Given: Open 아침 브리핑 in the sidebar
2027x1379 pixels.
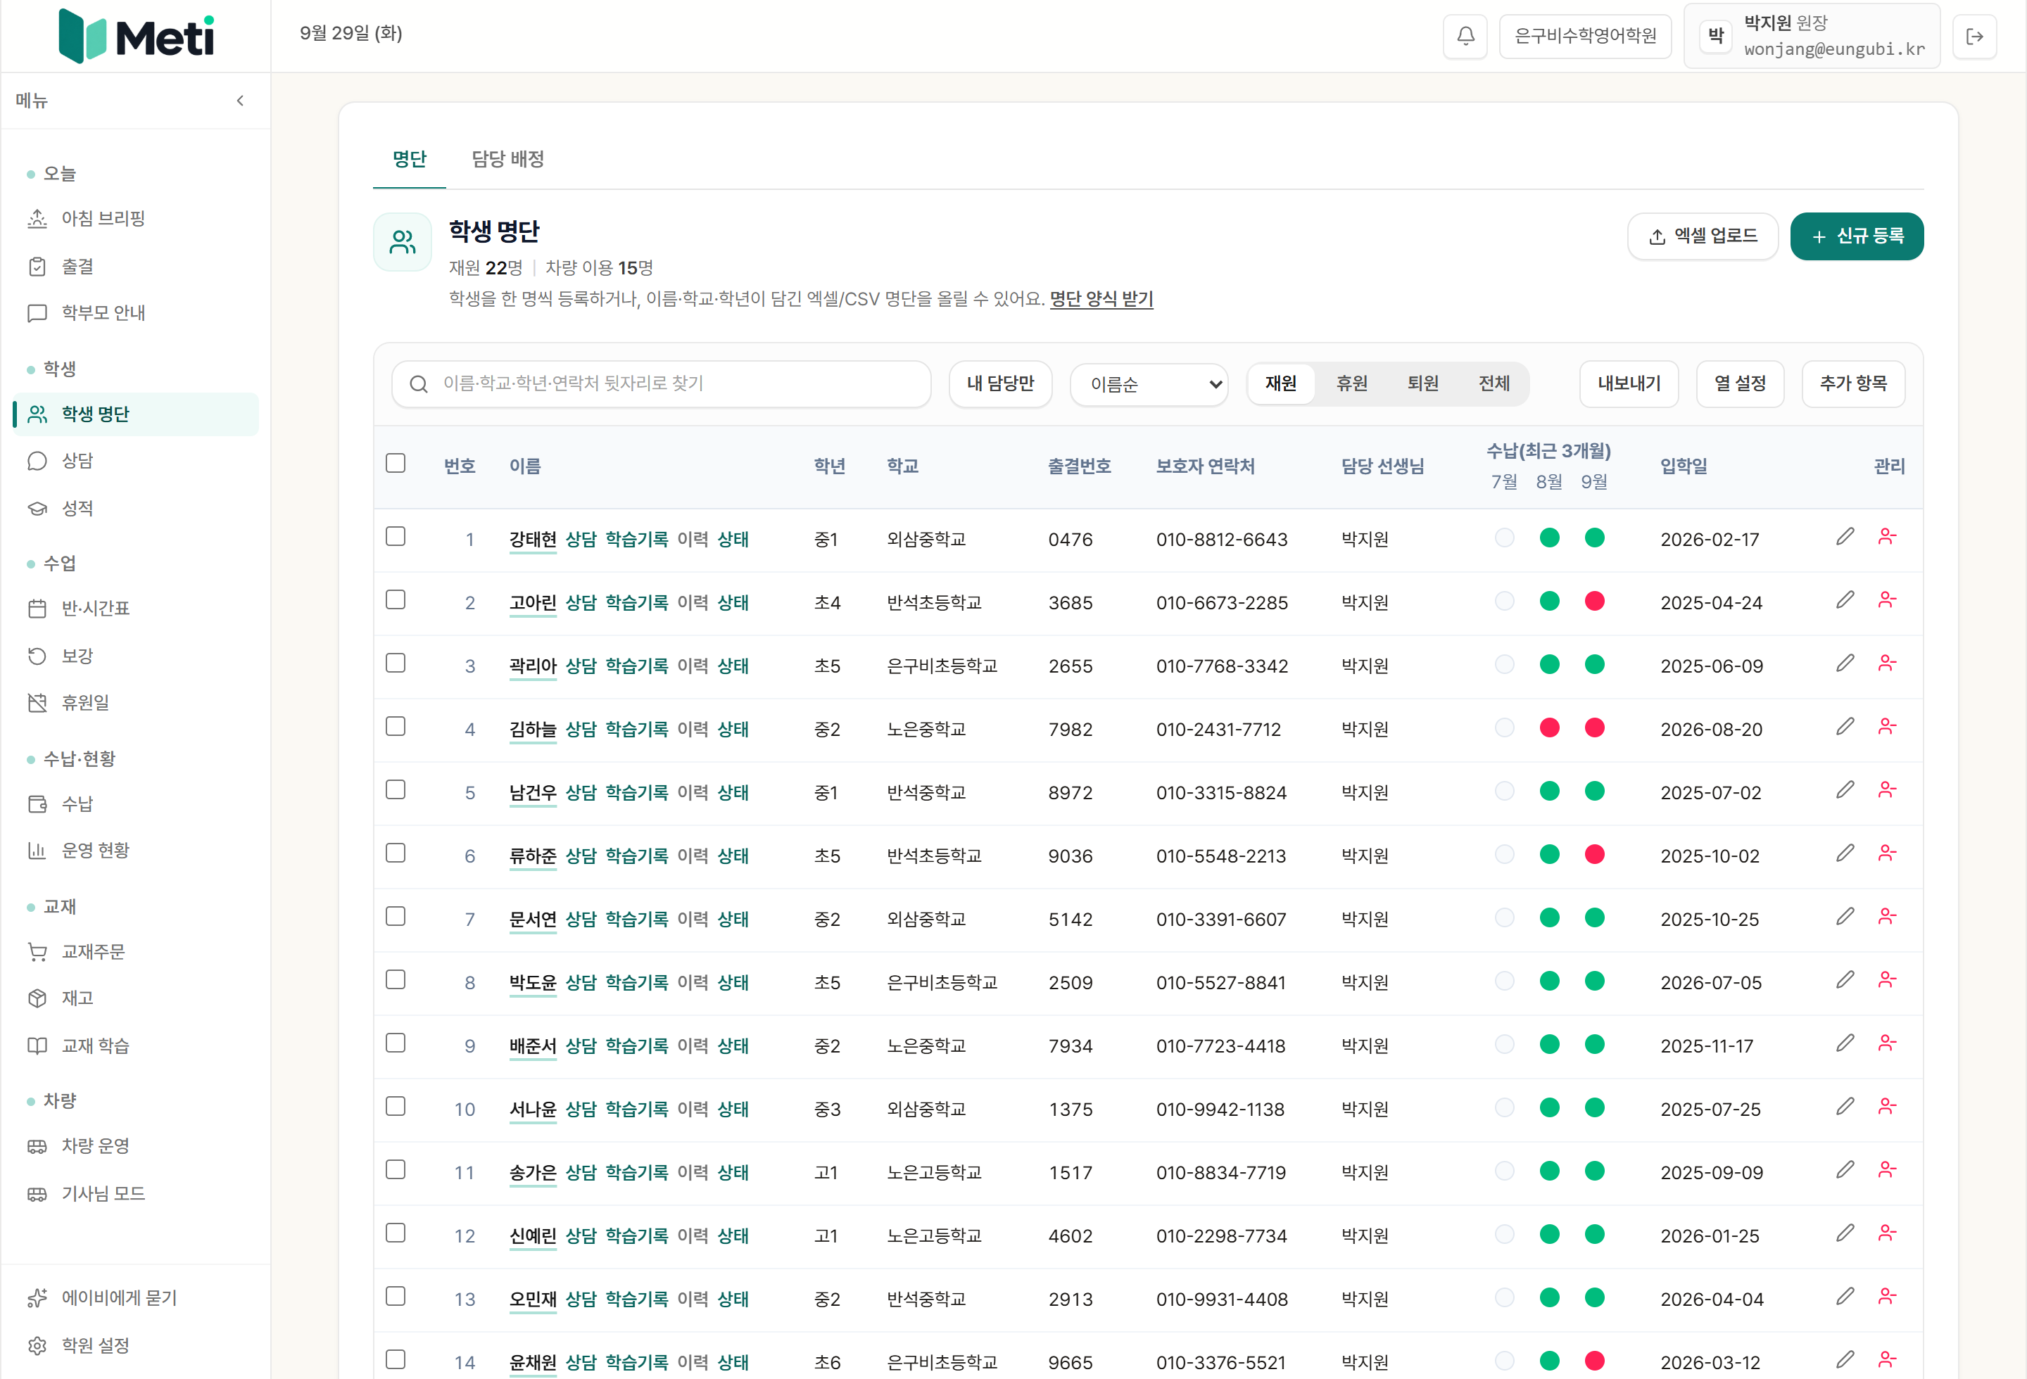Looking at the screenshot, I should coord(136,218).
